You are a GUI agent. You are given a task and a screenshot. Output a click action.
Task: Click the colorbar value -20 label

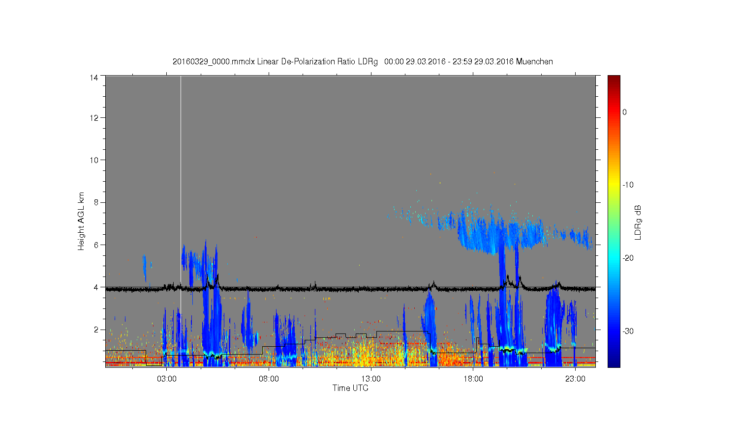628,258
